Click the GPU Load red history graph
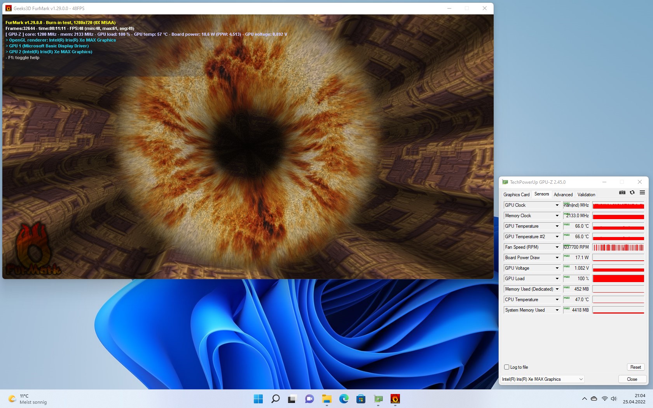The image size is (653, 408). point(618,279)
